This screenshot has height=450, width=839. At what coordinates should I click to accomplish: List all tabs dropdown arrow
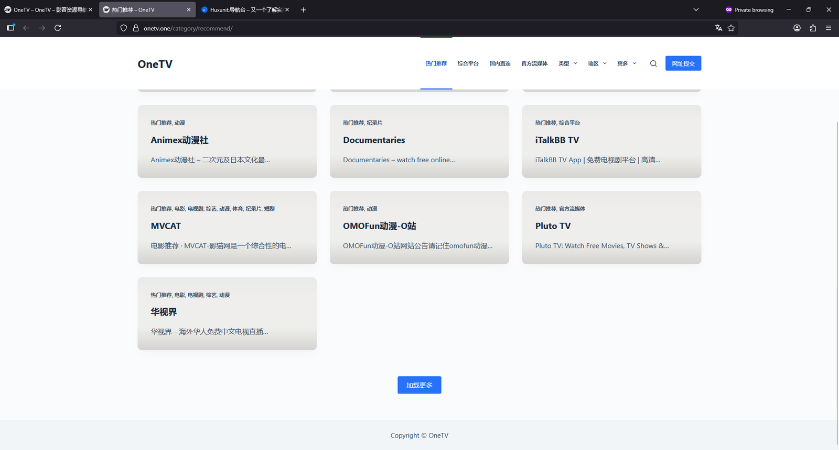coord(696,9)
